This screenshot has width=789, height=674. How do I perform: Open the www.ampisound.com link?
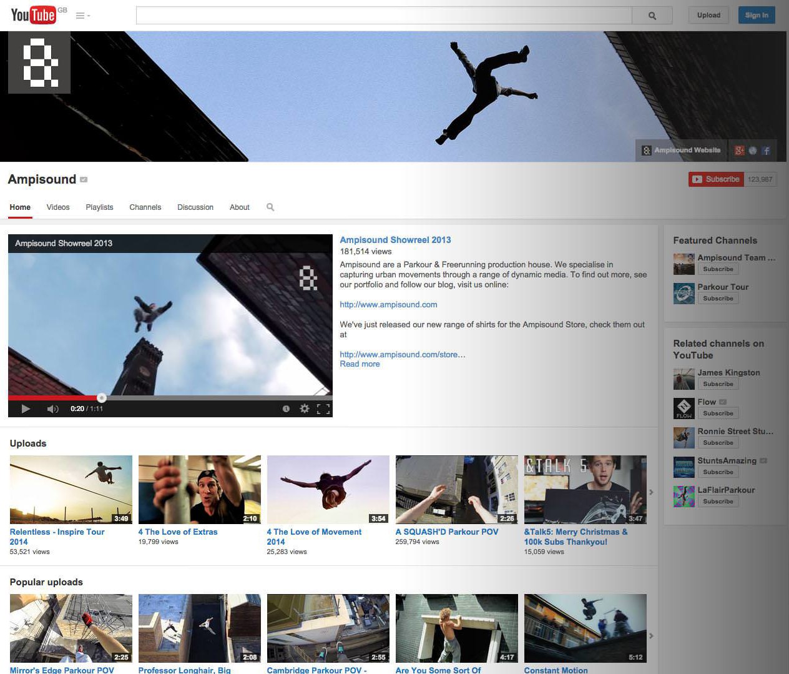[388, 305]
